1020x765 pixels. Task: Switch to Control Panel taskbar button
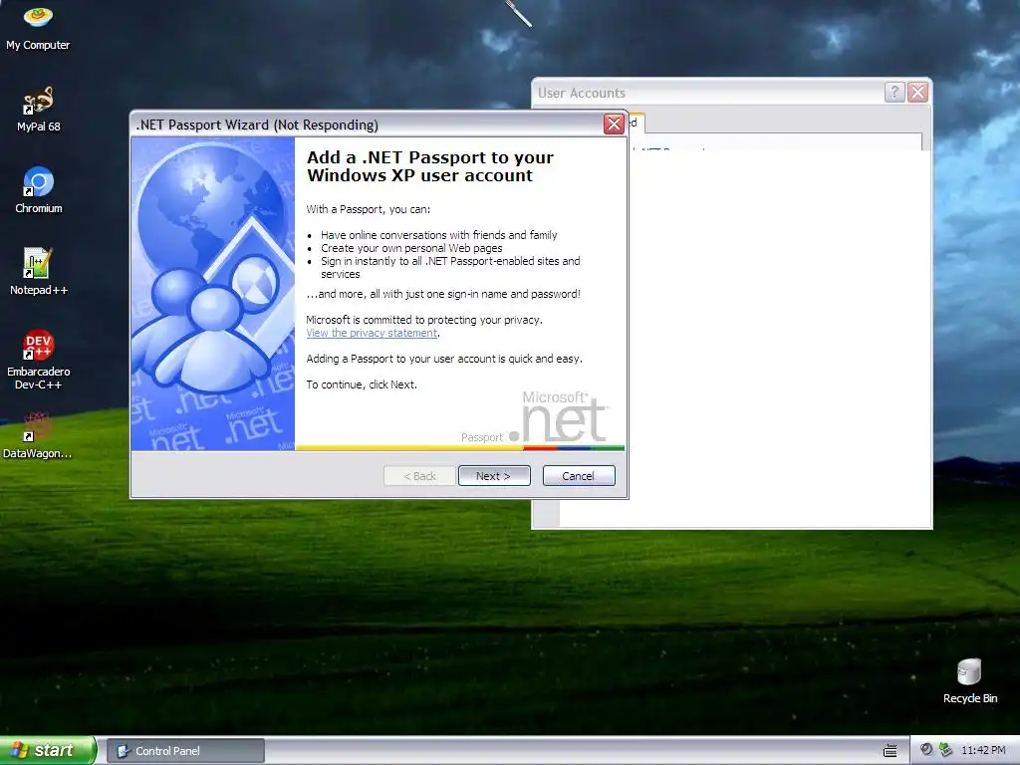(x=185, y=751)
